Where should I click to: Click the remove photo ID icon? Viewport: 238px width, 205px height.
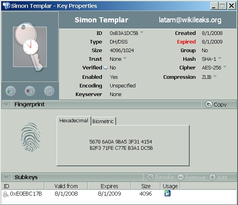click(x=30, y=91)
